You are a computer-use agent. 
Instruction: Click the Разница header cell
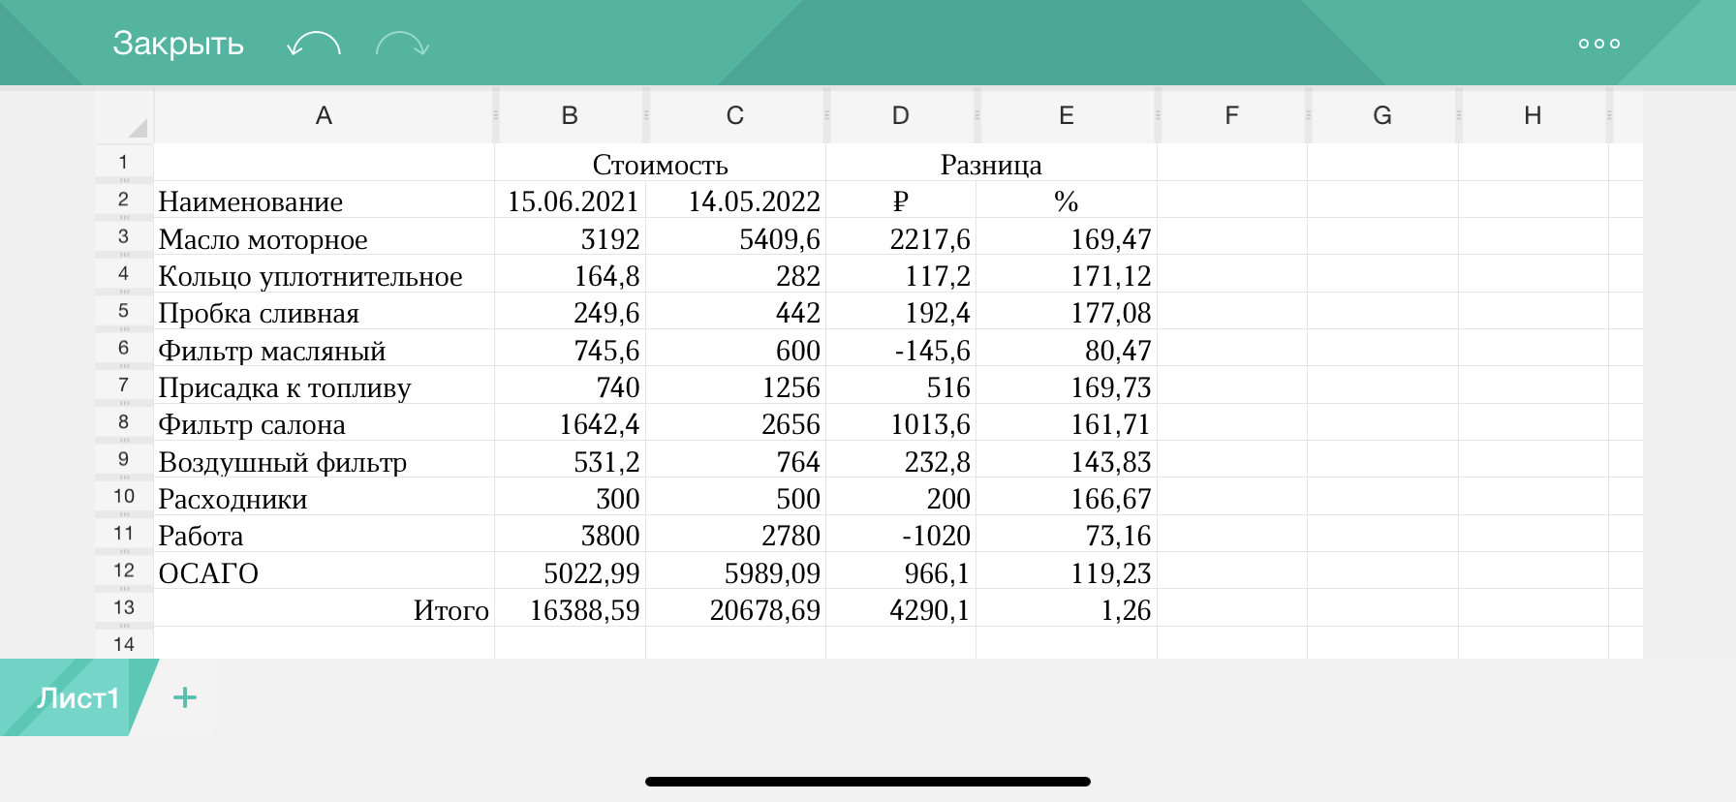(991, 163)
